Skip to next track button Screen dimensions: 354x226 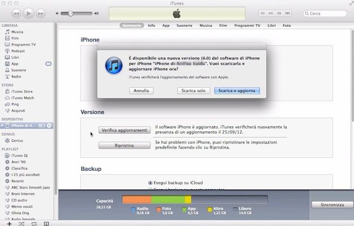[41, 14]
